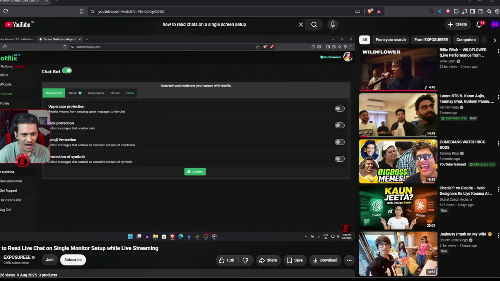Open the Extras tab
Image resolution: width=500 pixels, height=281 pixels.
pos(130,93)
